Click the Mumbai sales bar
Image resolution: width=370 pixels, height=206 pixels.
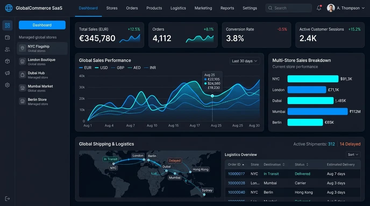pos(318,111)
